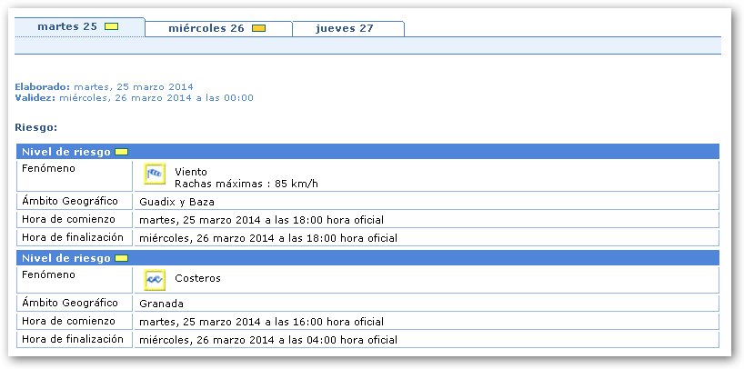This screenshot has width=744, height=369.
Task: Click yellow warning marker on martes 25 tab
Action: point(111,27)
